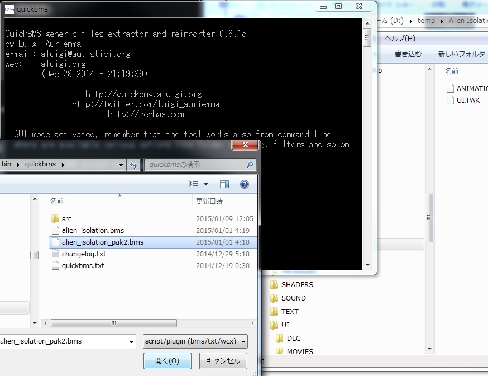Viewport: 488px width, 376px height.
Task: Click the change view icon in dialog toolbar
Action: (194, 184)
